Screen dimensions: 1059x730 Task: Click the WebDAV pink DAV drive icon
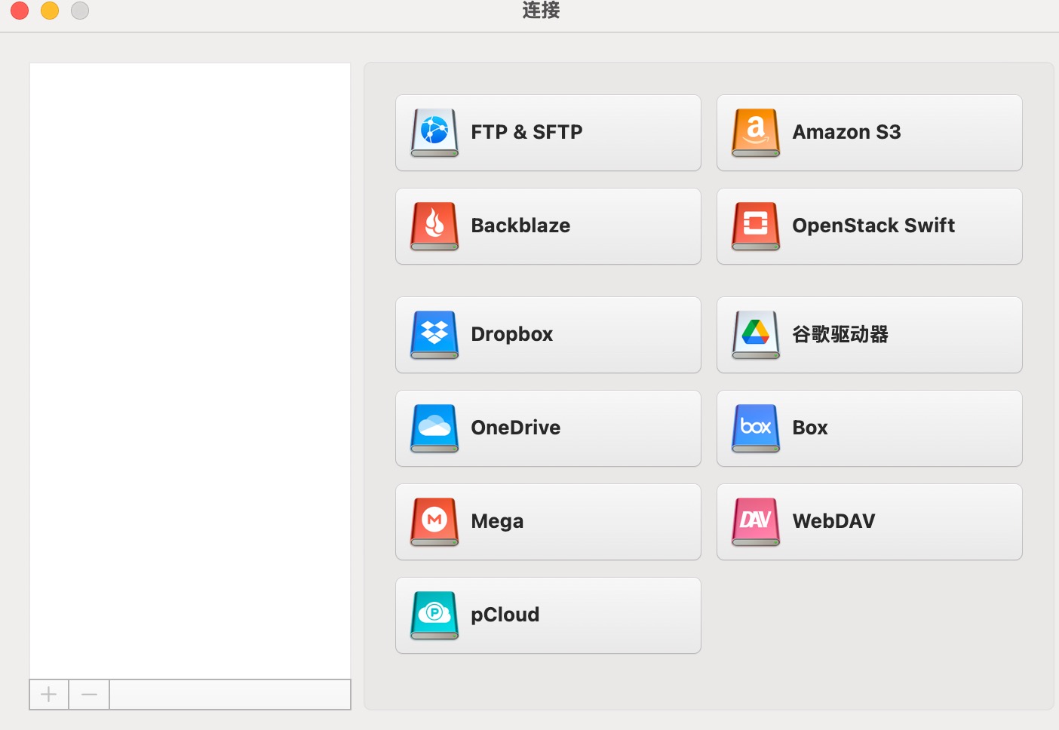tap(756, 522)
